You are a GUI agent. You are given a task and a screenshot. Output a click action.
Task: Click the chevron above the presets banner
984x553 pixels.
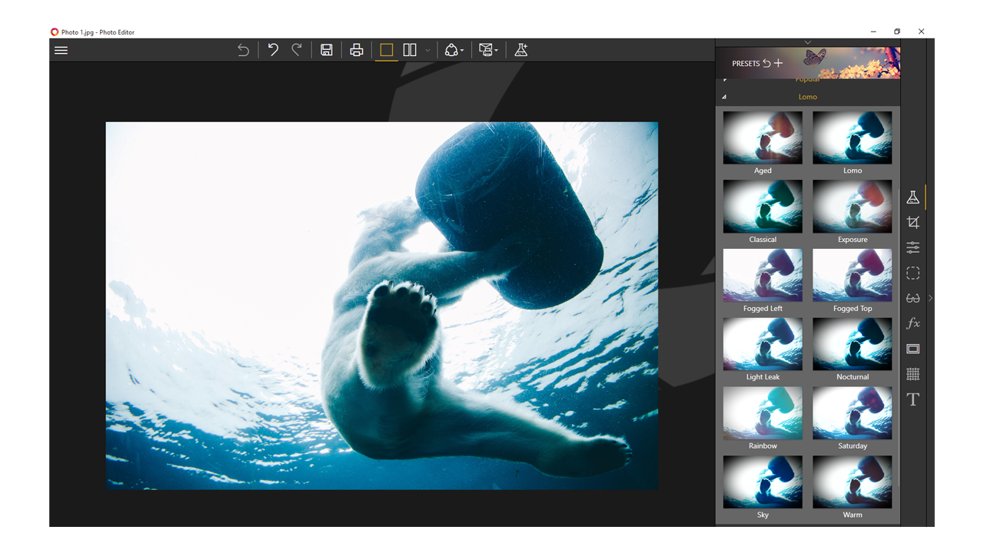point(807,42)
